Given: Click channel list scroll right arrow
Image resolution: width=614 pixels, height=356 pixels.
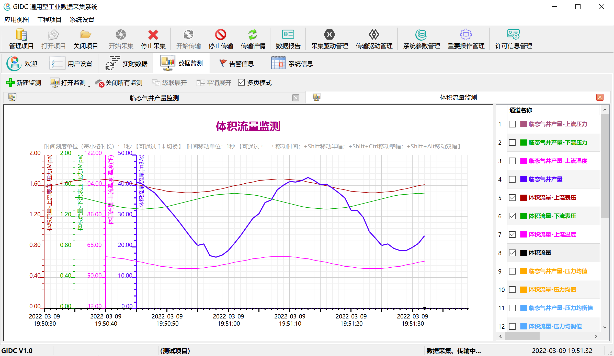Looking at the screenshot, I should pos(596,336).
